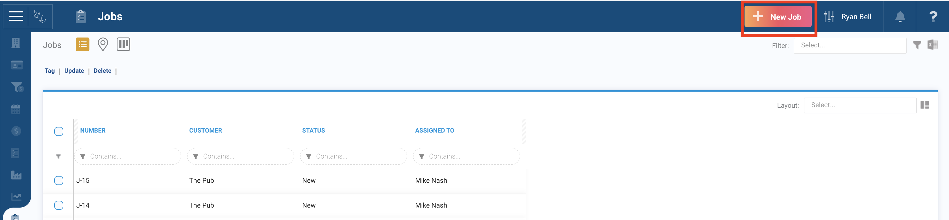Image resolution: width=949 pixels, height=220 pixels.
Task: Tick the checkbox for job J-14
Action: coord(58,205)
